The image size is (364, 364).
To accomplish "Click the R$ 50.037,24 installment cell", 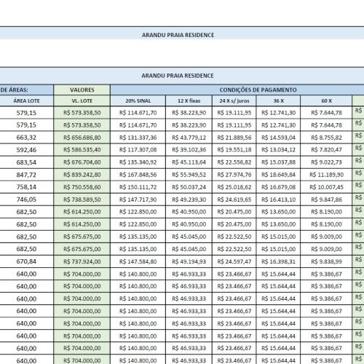I will point(189,187).
